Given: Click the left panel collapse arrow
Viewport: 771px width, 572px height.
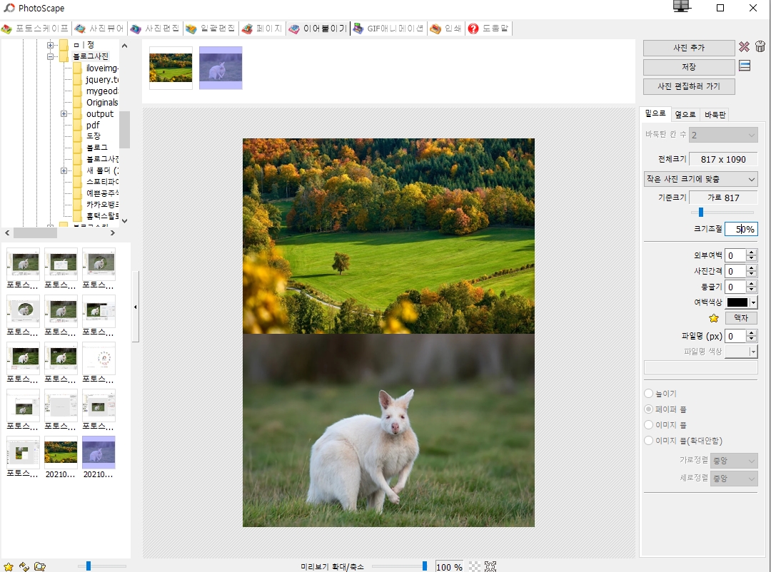Looking at the screenshot, I should (x=135, y=307).
